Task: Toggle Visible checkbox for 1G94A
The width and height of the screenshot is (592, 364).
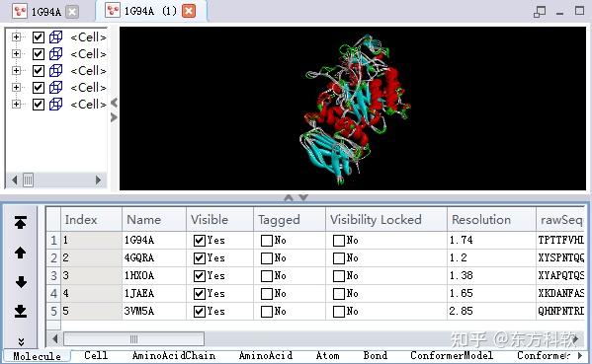Action: click(199, 241)
